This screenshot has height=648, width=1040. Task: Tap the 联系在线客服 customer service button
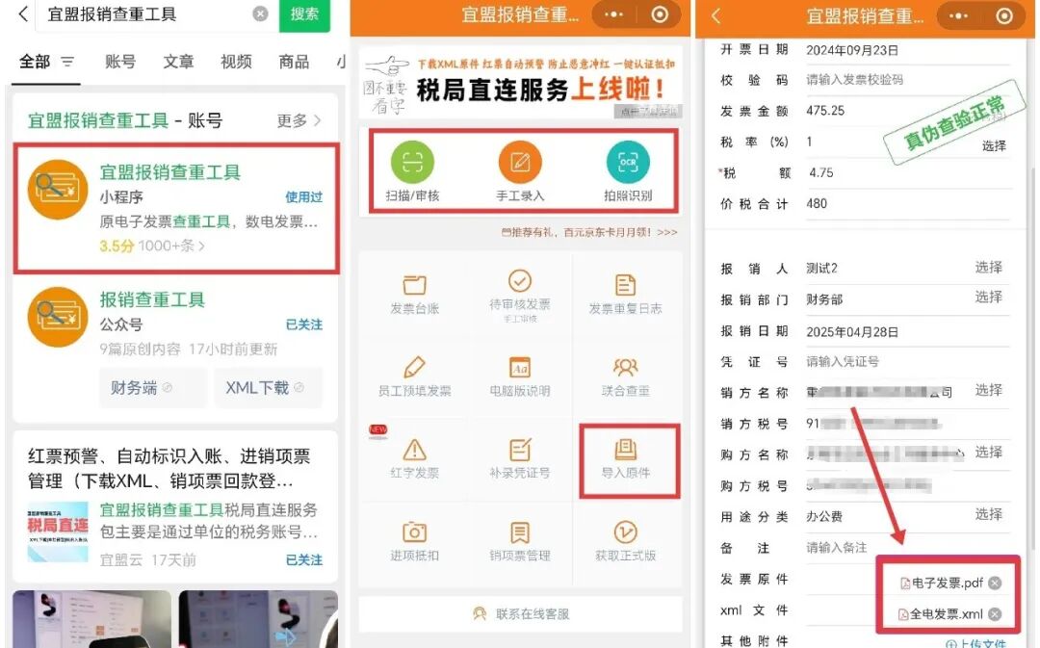[x=520, y=614]
